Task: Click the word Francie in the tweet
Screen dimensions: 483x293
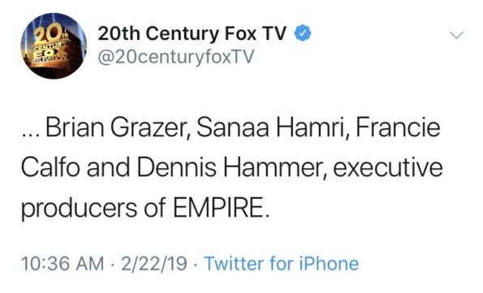Action: coord(398,127)
